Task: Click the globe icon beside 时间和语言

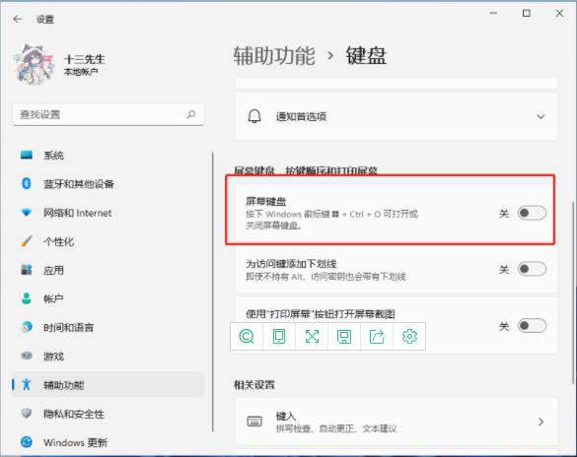Action: [27, 327]
